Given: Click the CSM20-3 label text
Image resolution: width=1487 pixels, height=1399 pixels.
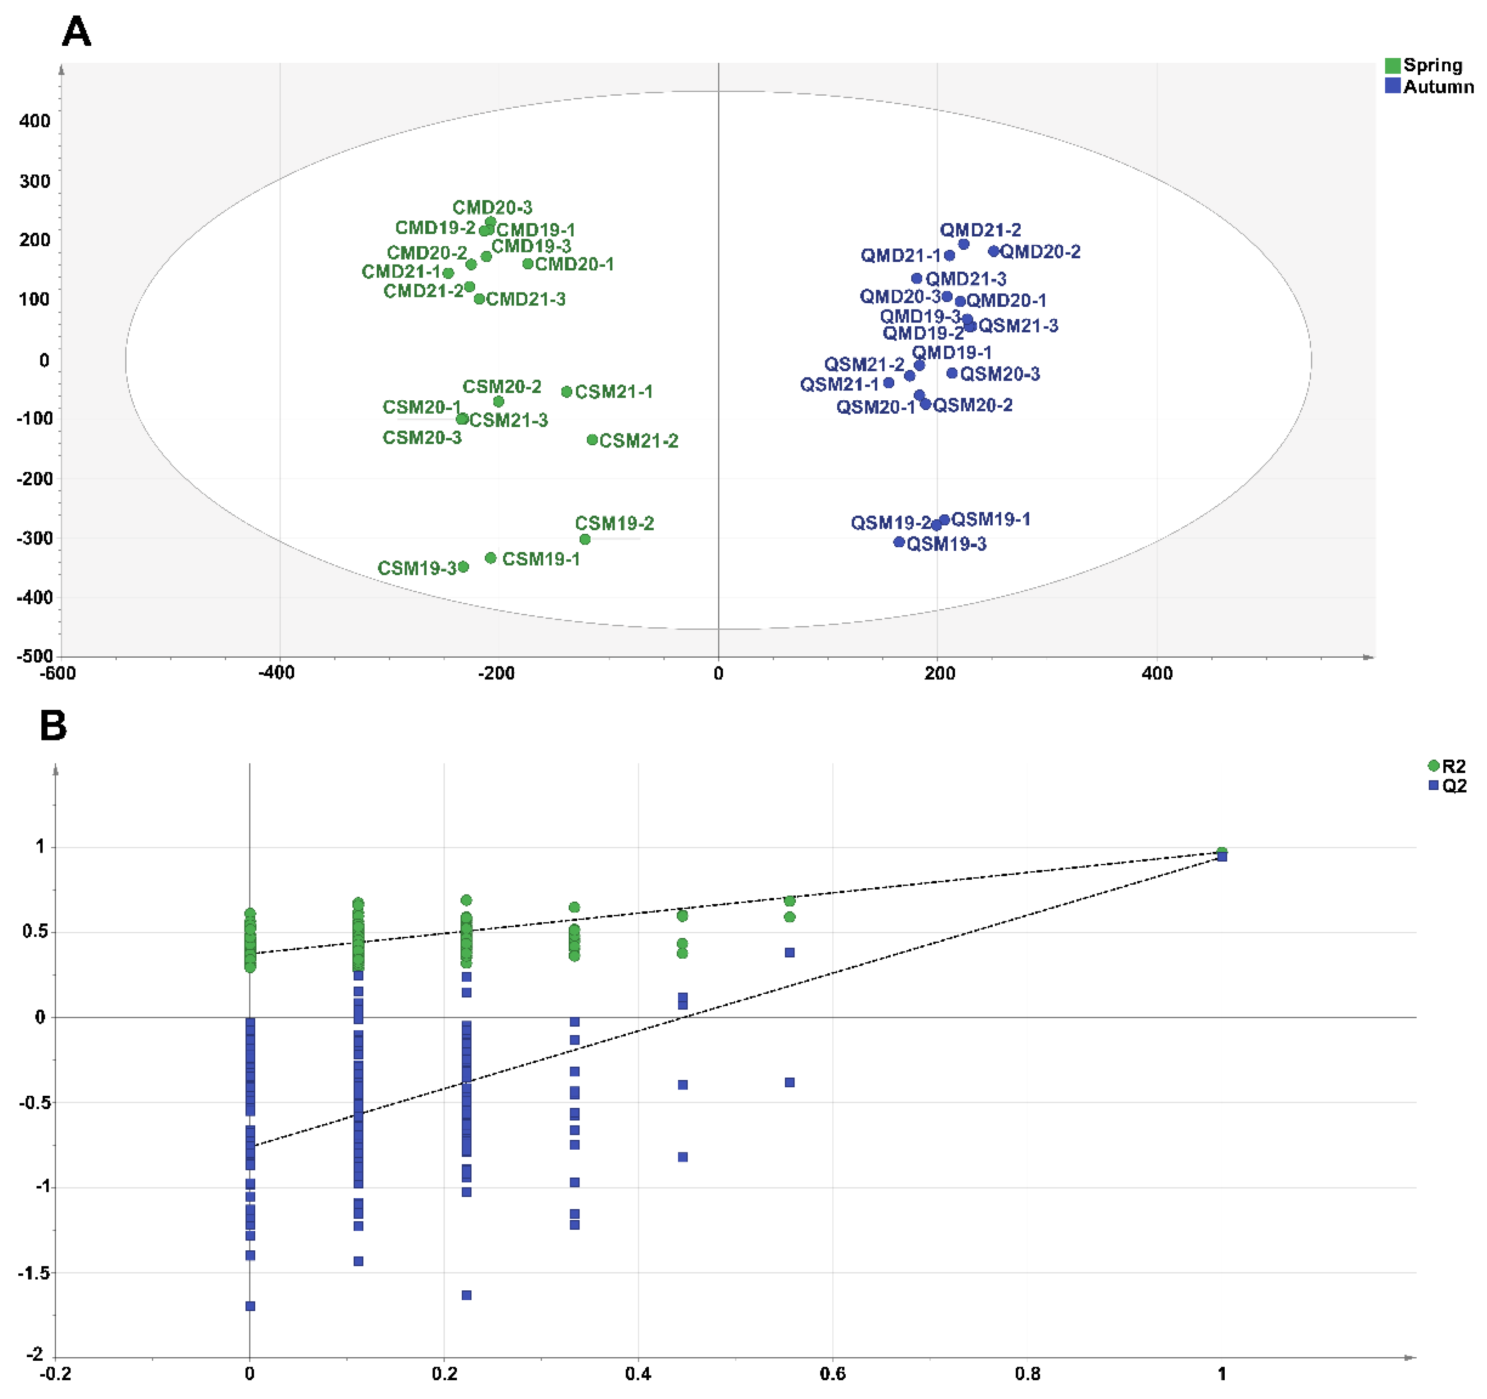Looking at the screenshot, I should point(422,437).
